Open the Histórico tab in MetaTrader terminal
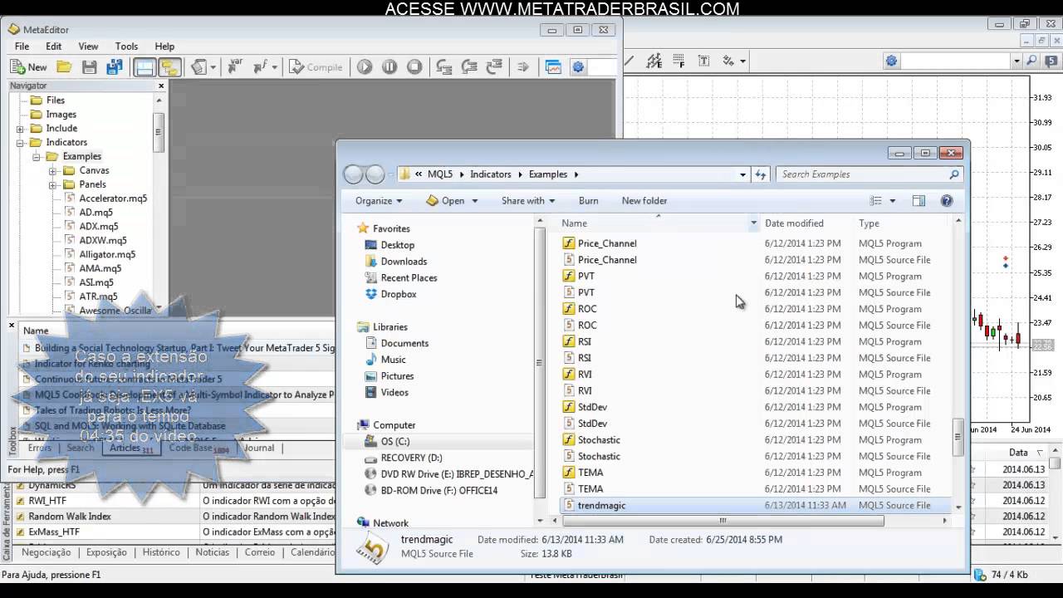The width and height of the screenshot is (1063, 598). coord(160,552)
